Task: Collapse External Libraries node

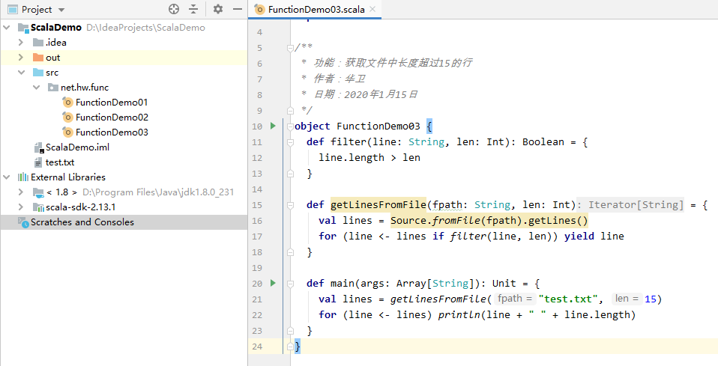Action: coord(7,177)
